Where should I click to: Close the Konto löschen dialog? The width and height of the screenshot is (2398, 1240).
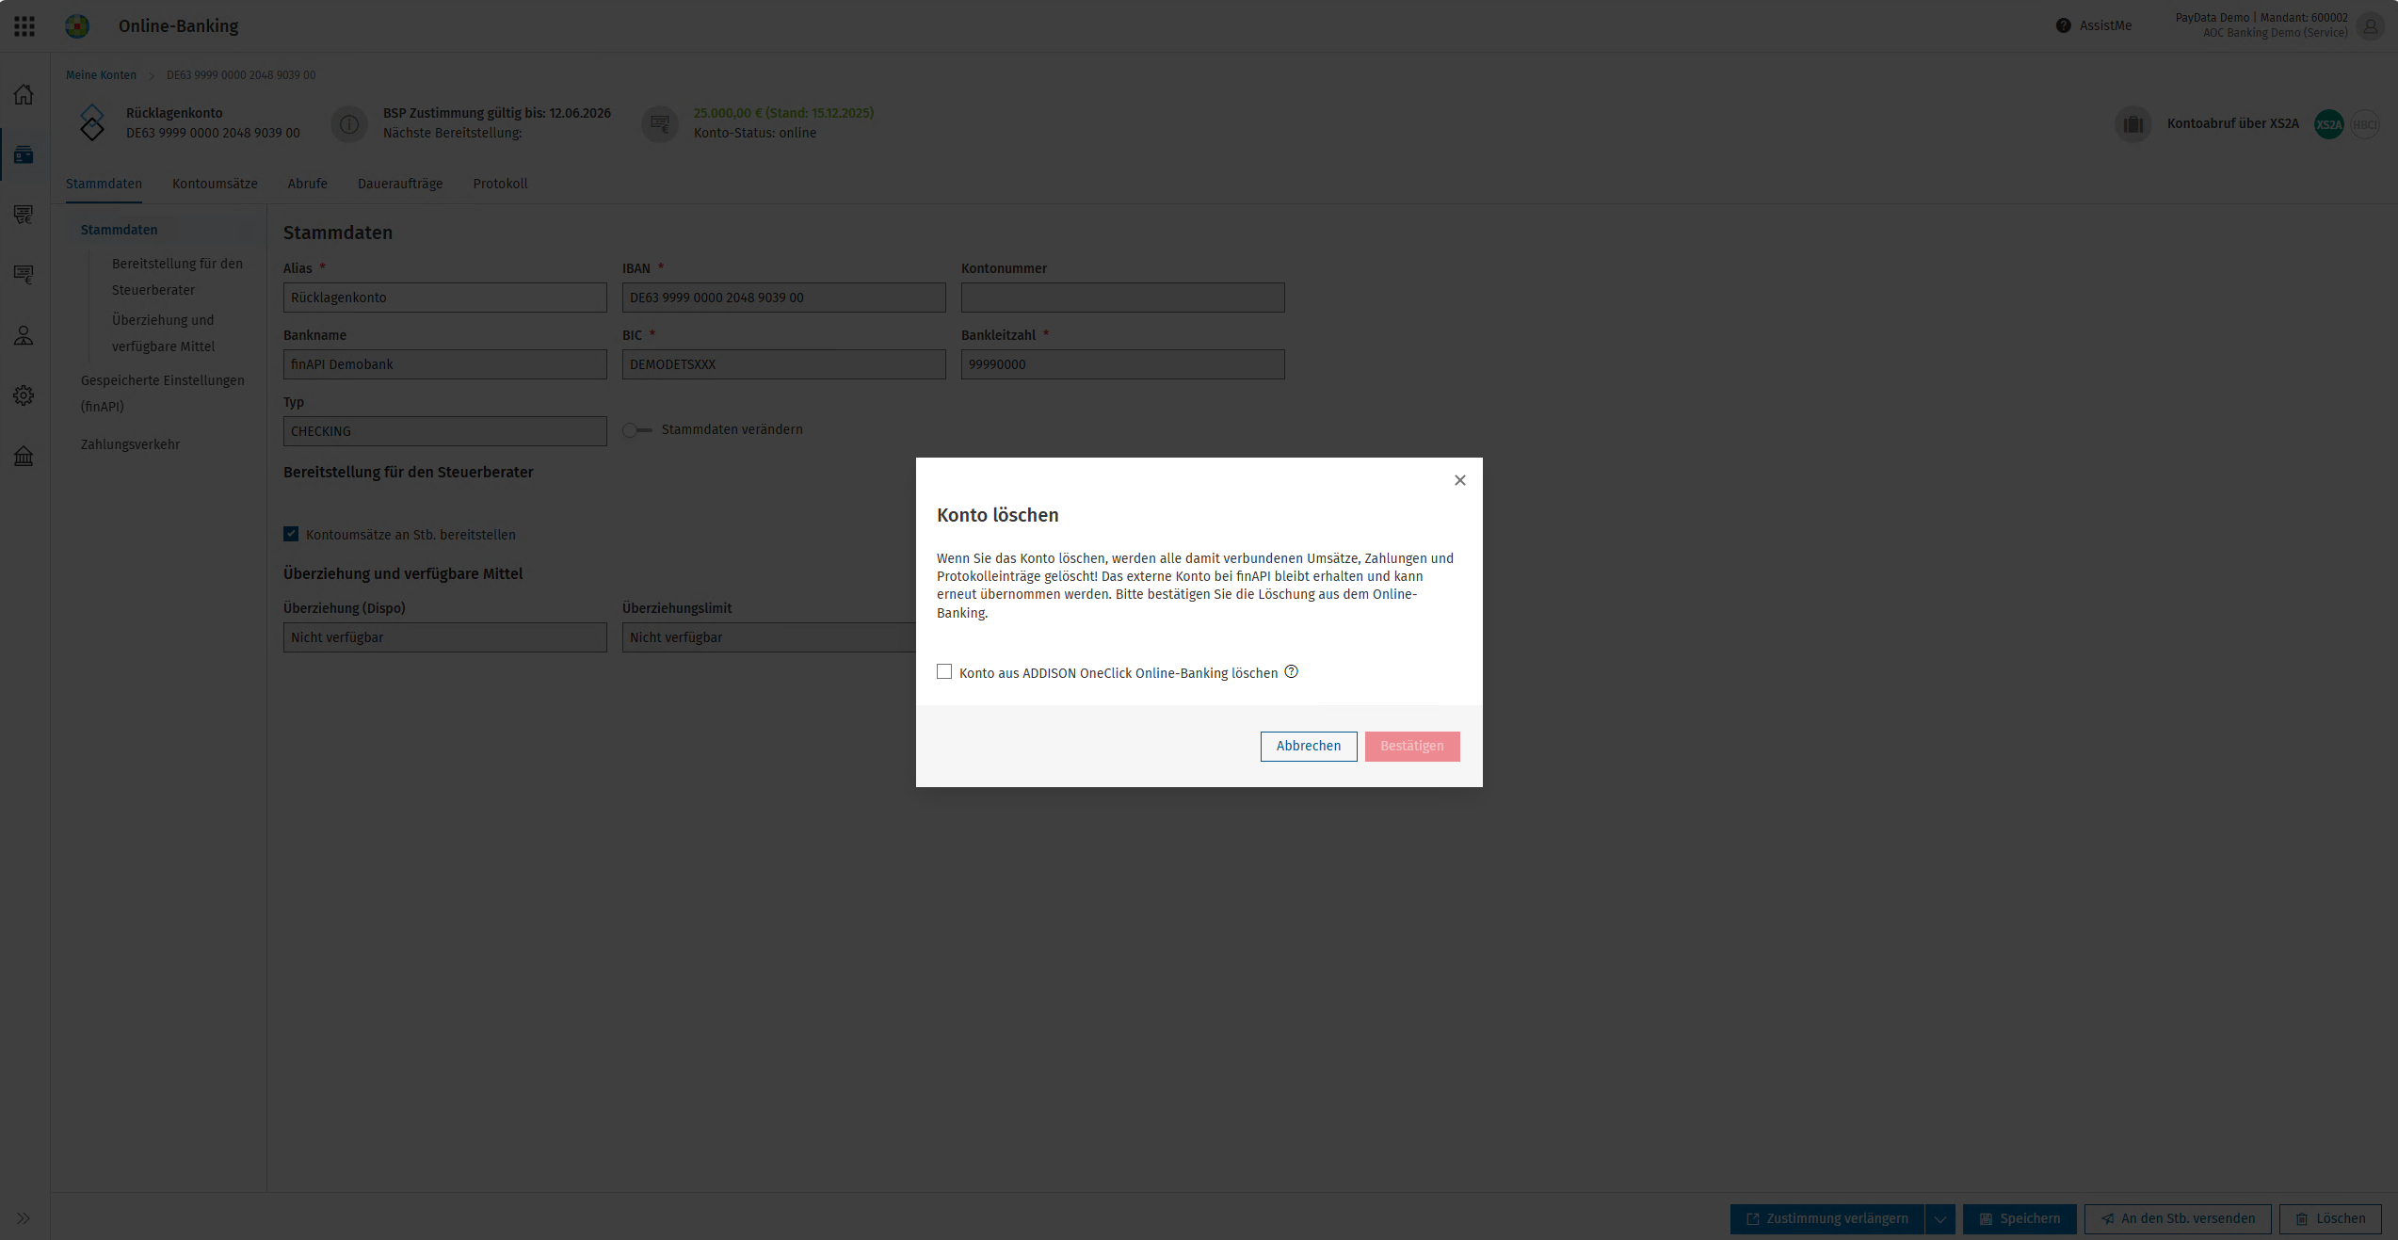[1459, 480]
